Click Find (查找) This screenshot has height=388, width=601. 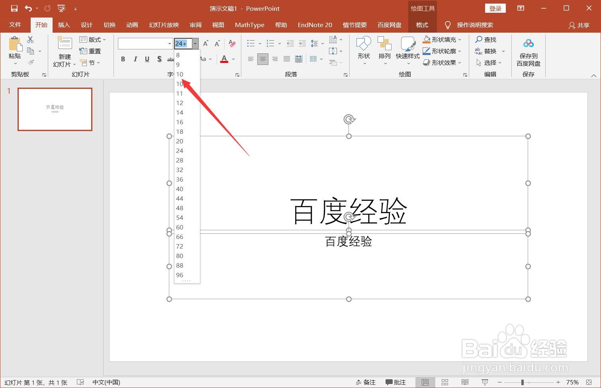click(486, 39)
